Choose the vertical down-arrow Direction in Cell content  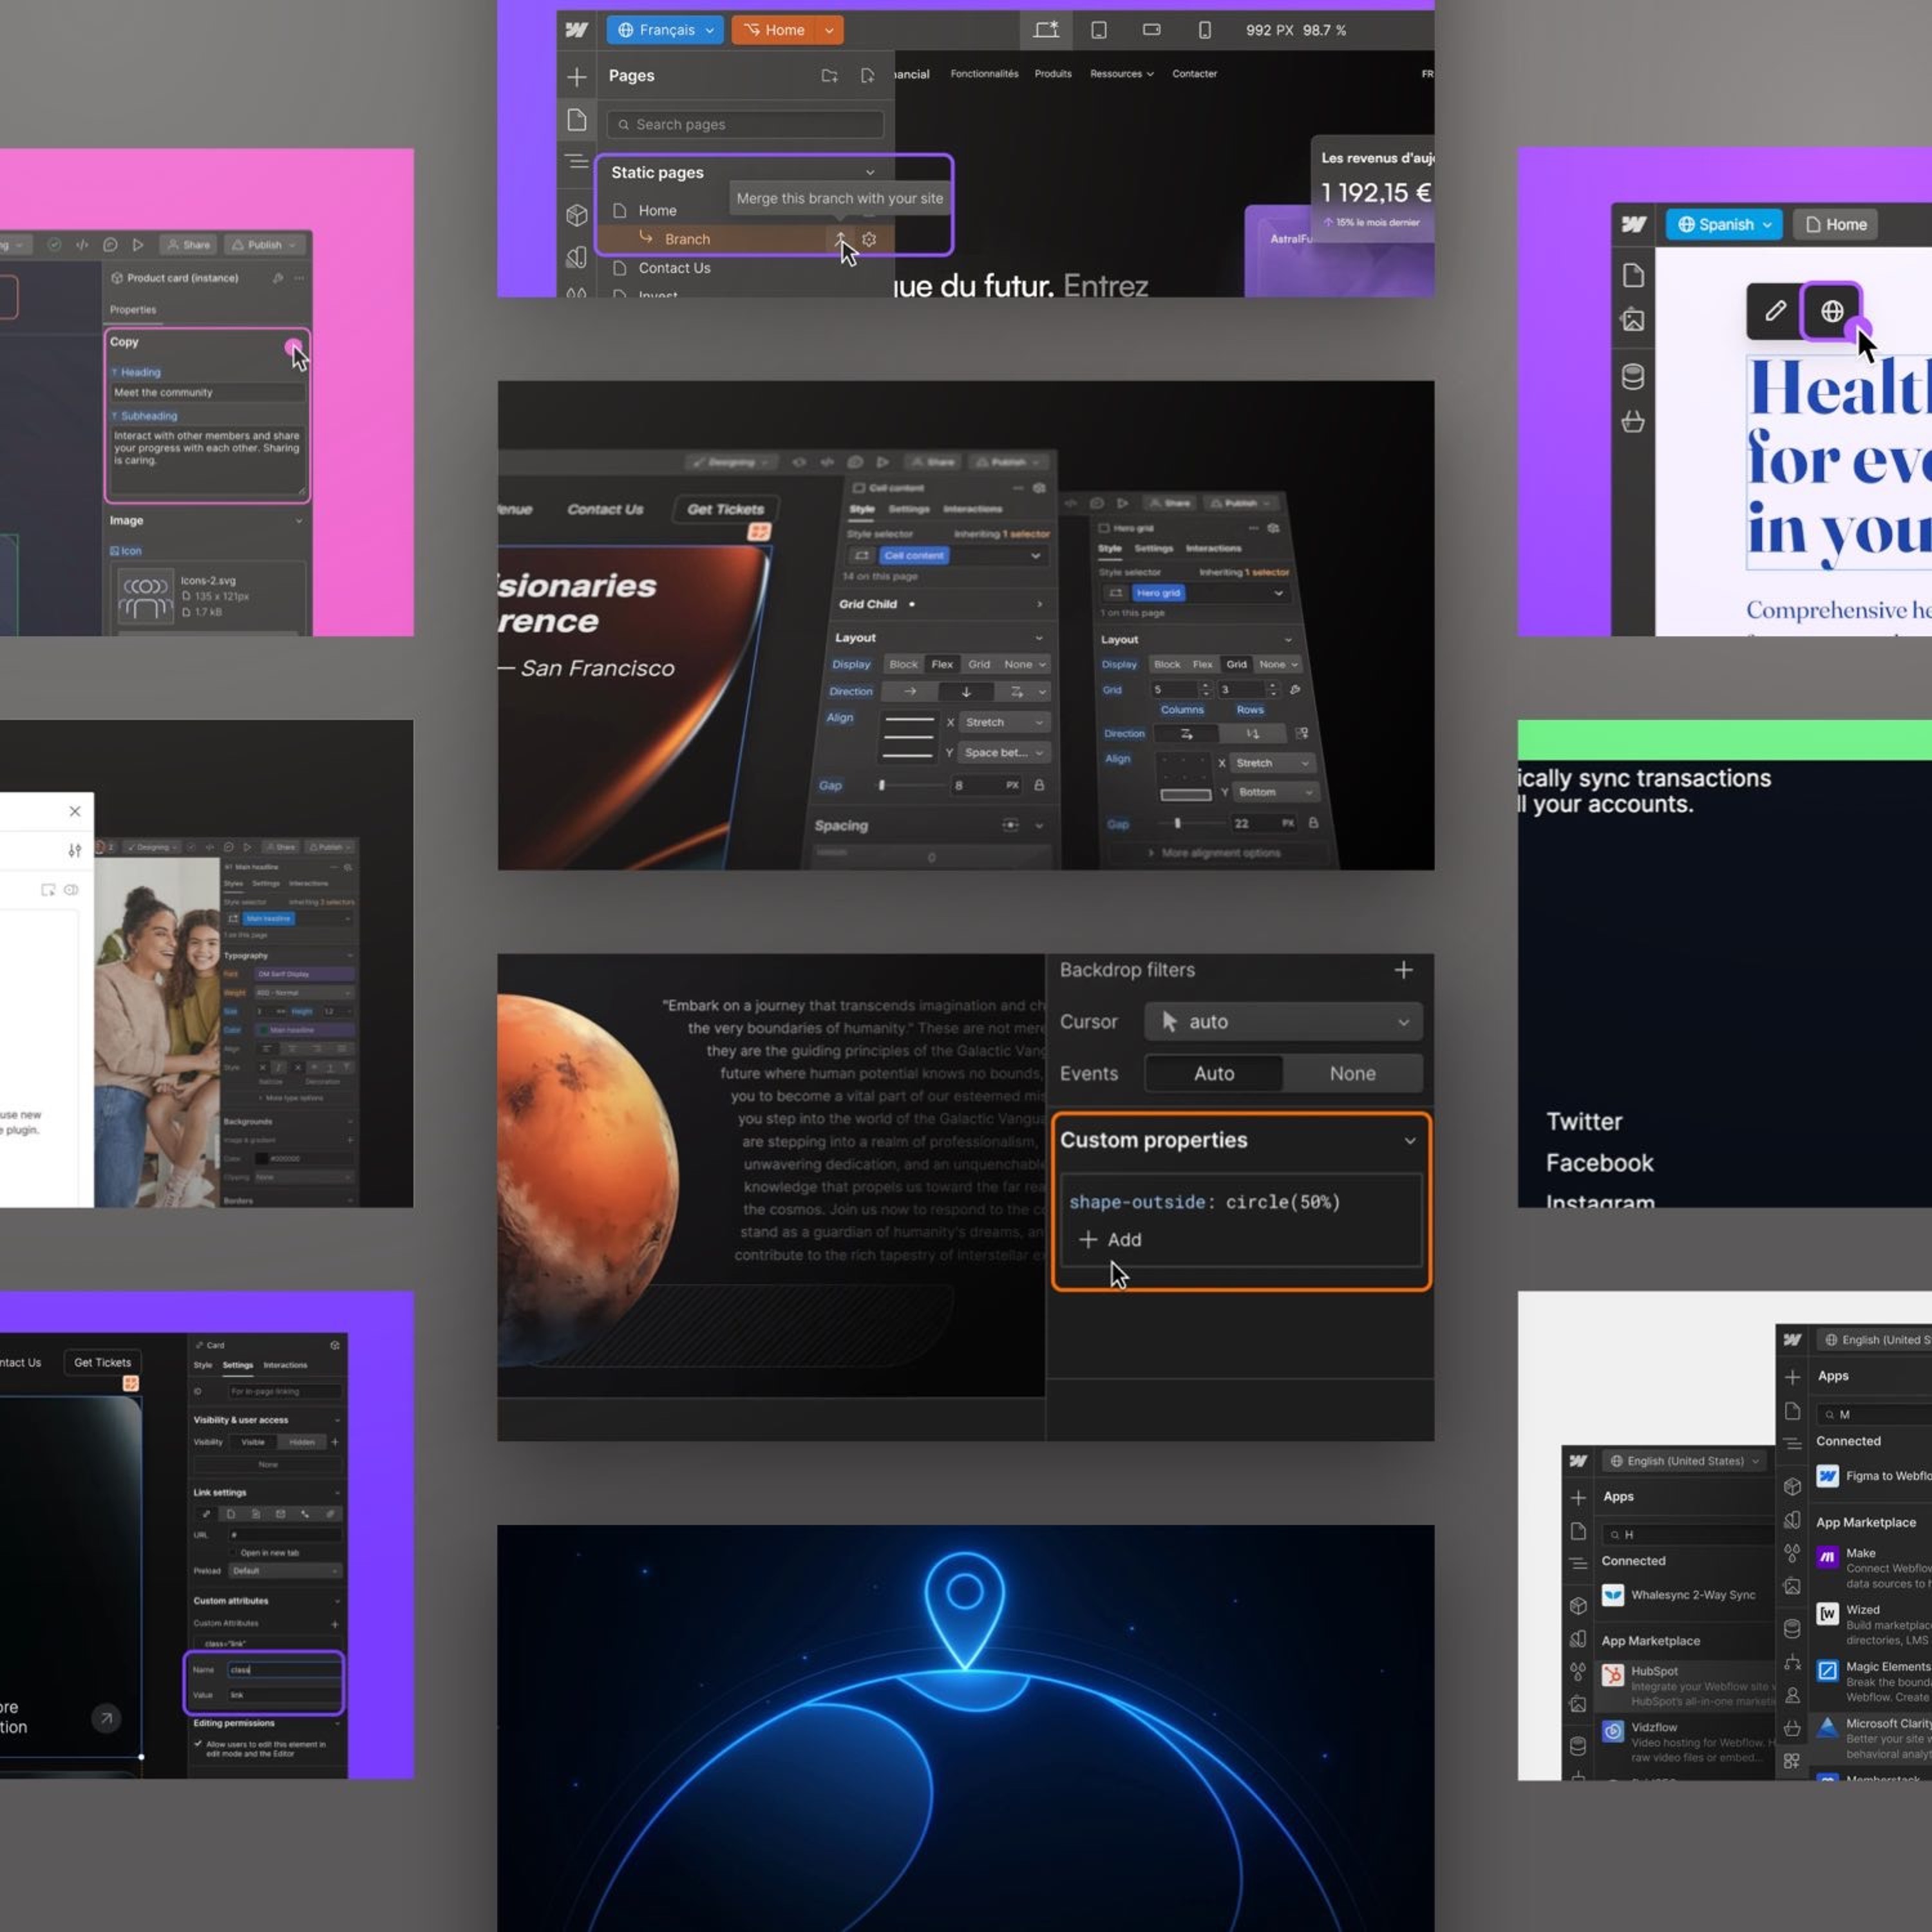click(966, 691)
